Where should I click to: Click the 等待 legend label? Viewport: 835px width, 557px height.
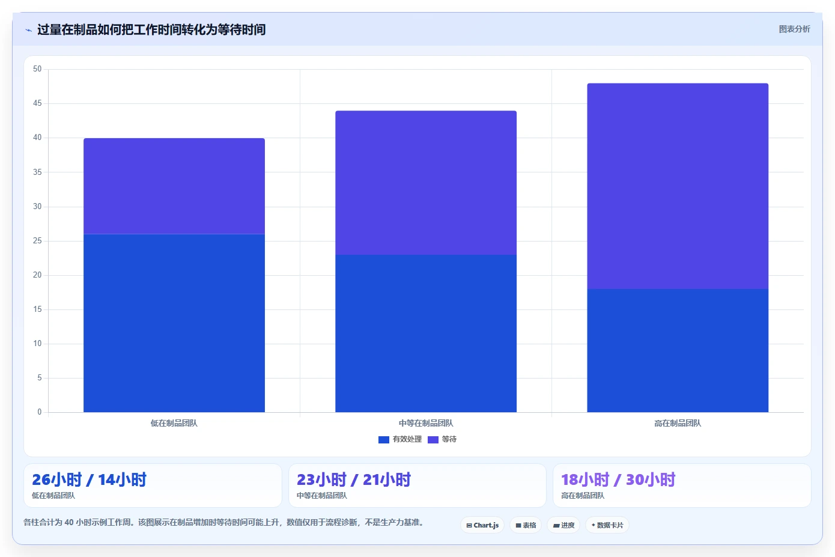[x=449, y=439]
